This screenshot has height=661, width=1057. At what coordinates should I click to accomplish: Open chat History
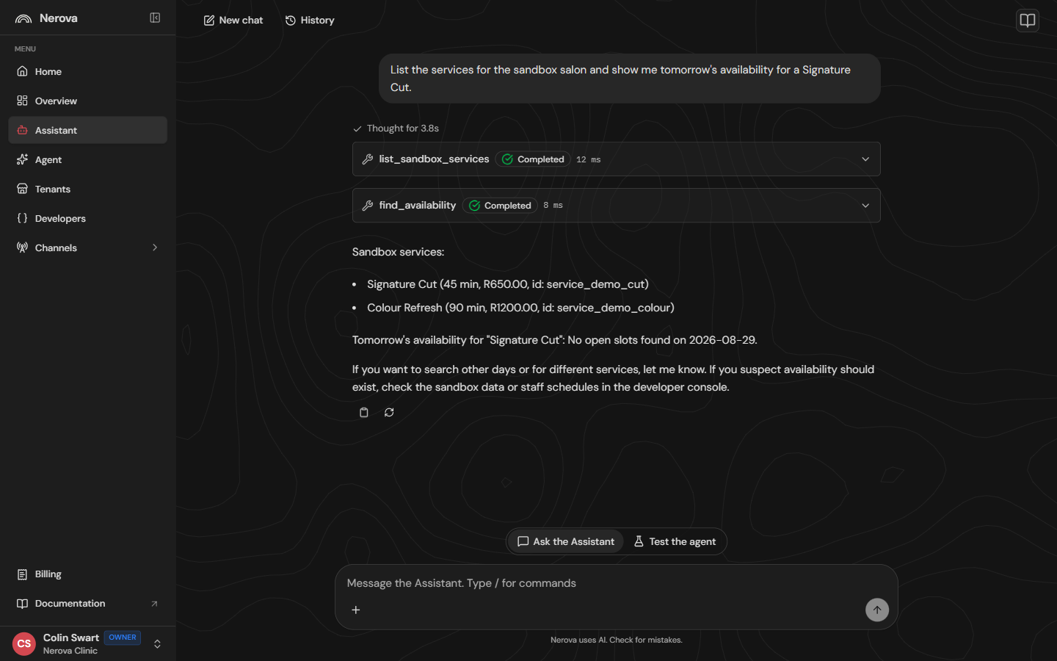point(310,21)
